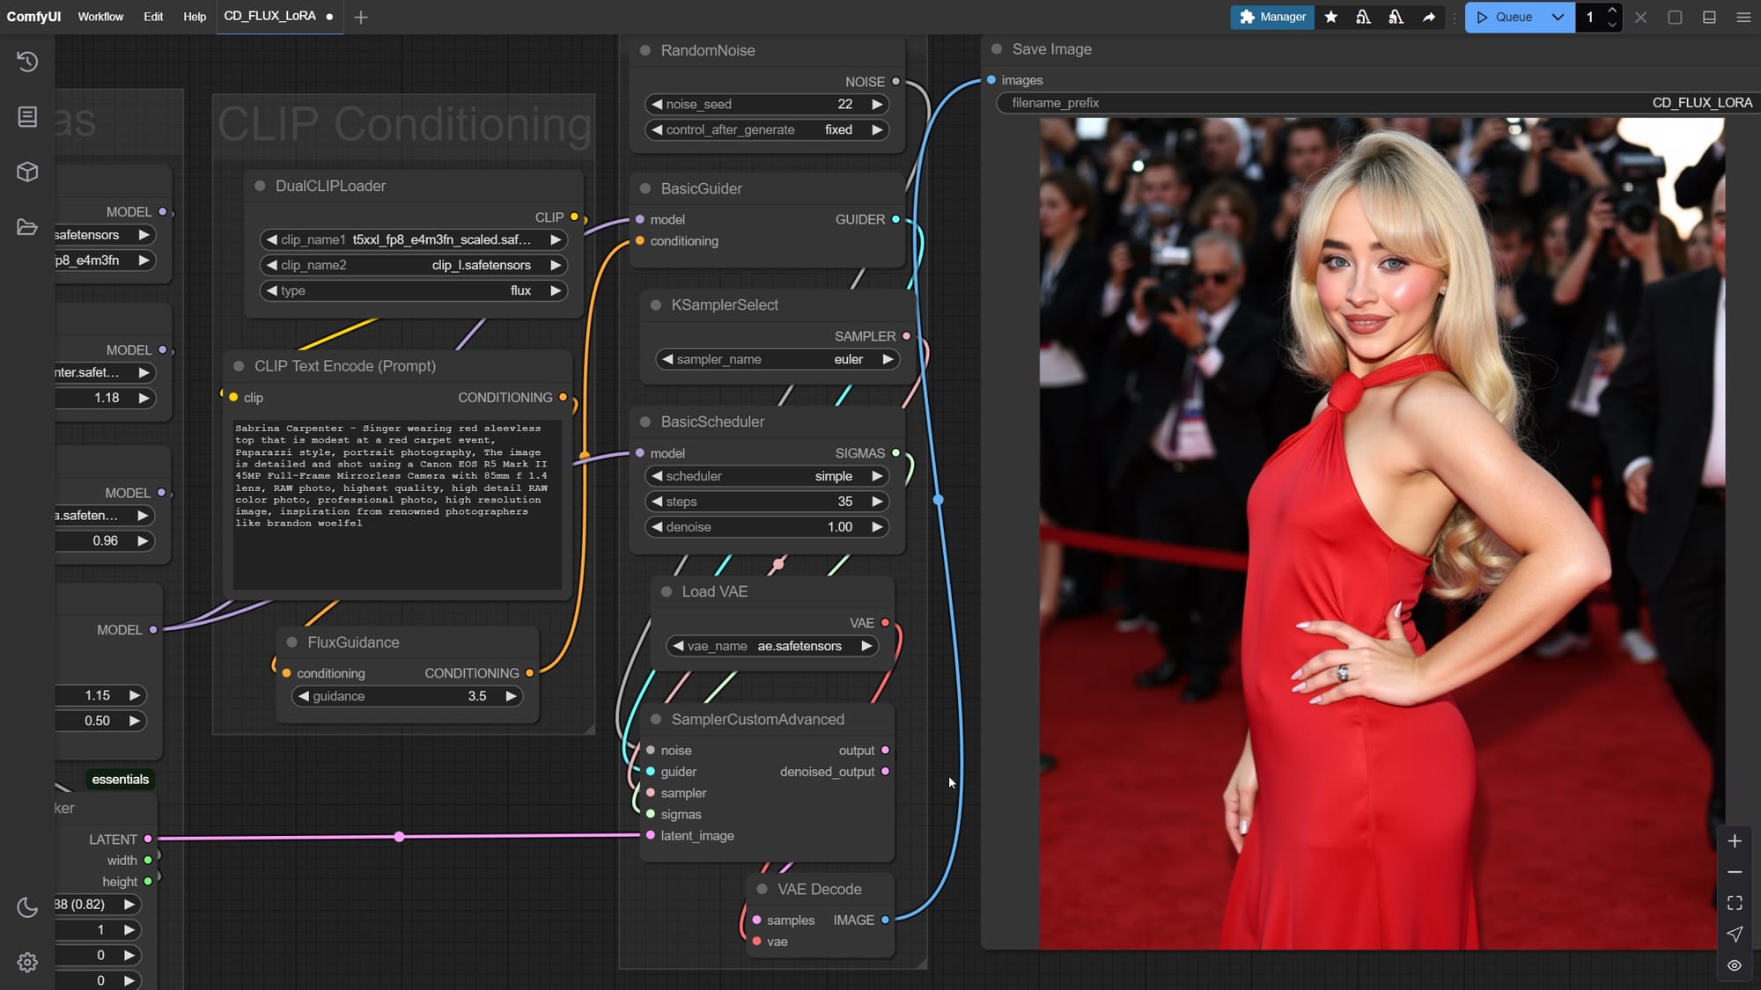The height and width of the screenshot is (990, 1761).
Task: Open the Workflow menu
Action: tap(100, 17)
